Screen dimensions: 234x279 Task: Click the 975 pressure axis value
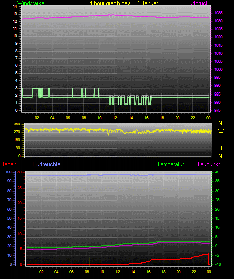[x=217, y=110]
